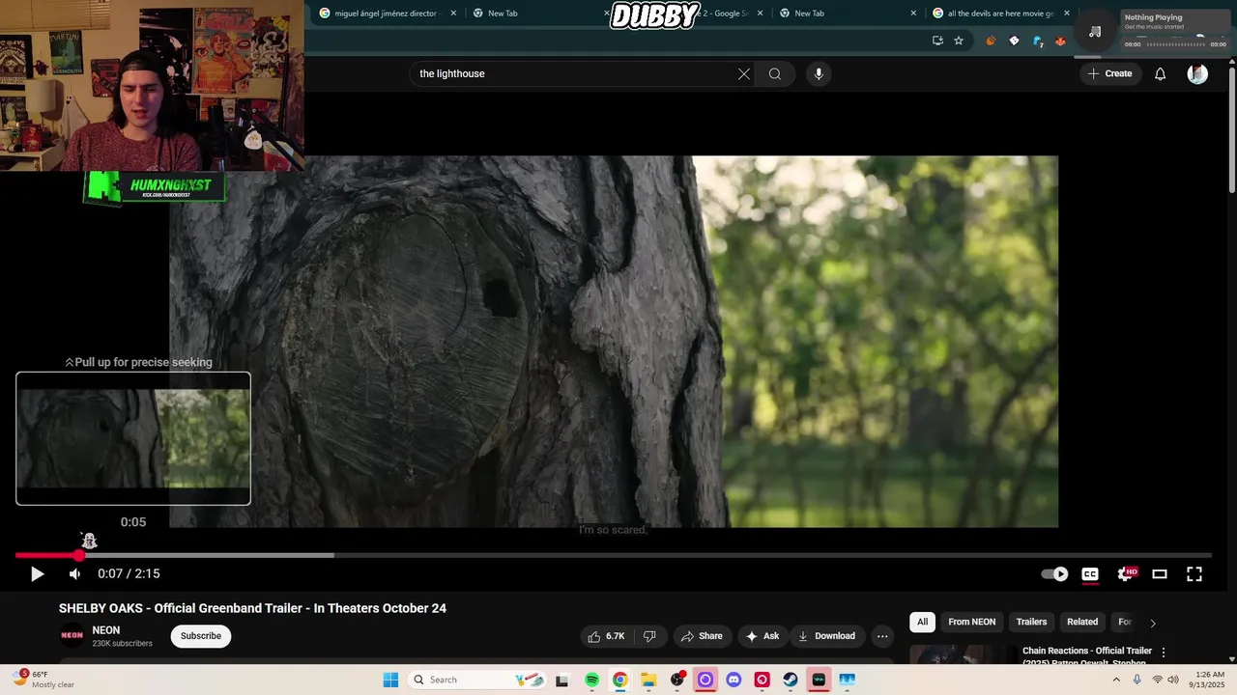Switch to 'all the devils are here' tab
This screenshot has height=695, width=1237.
point(1001,14)
